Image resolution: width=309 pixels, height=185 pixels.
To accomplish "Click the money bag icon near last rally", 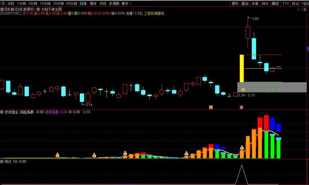I will (242, 148).
